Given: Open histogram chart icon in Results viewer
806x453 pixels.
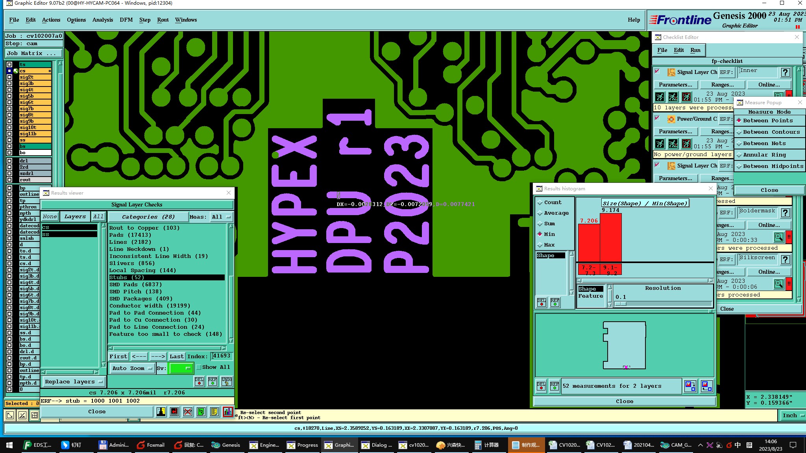Looking at the screenshot, I should click(x=228, y=412).
